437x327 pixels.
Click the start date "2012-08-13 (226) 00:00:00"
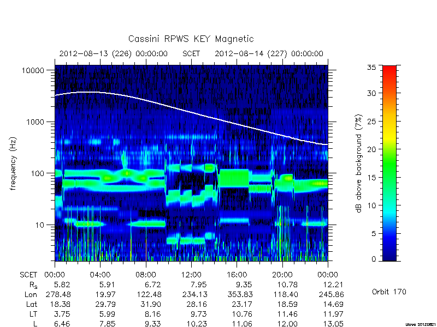point(114,53)
